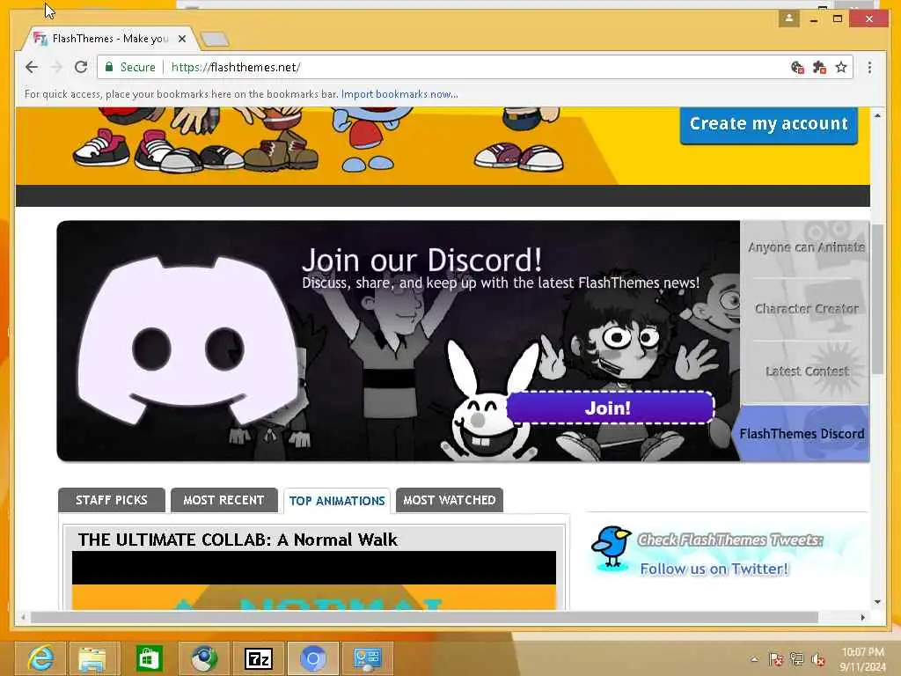Viewport: 901px width, 676px height.
Task: Click the address bar URL field
Action: (477, 67)
